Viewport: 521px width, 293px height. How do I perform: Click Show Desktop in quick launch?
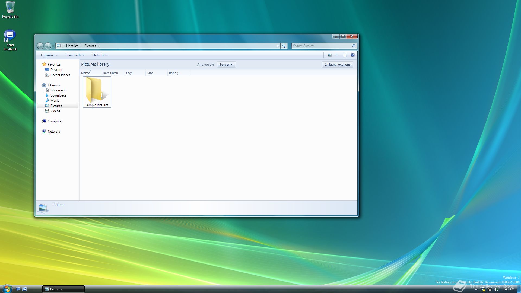[x=18, y=289]
